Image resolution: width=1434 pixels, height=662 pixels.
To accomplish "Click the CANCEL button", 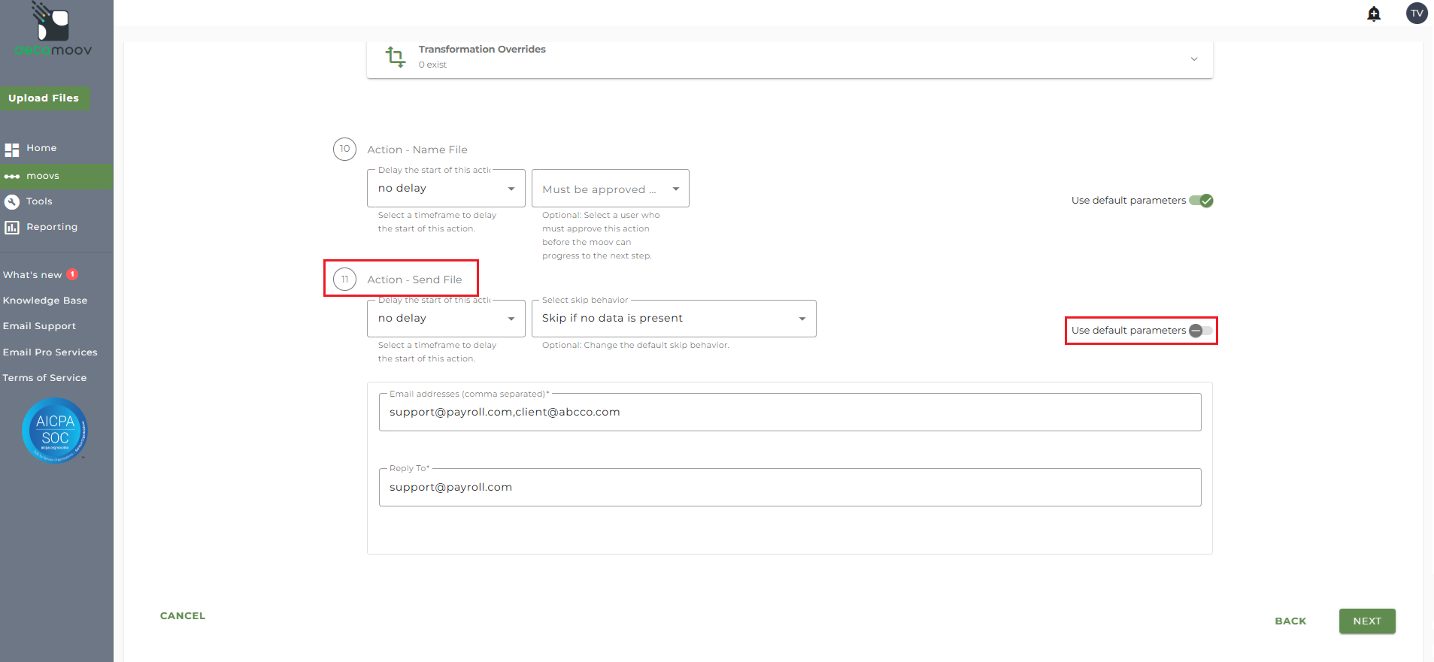I will click(x=183, y=615).
